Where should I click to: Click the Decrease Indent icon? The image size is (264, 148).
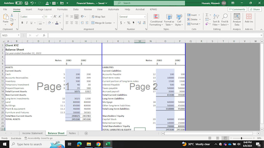coord(82,23)
